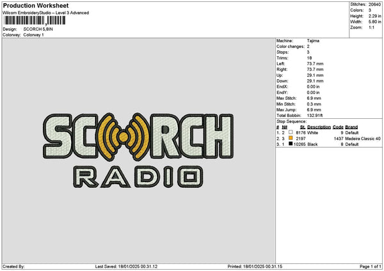Click the 'Wilcom EmbroideryStudio – Level 3 Advanced' text
The width and height of the screenshot is (384, 271).
point(46,13)
